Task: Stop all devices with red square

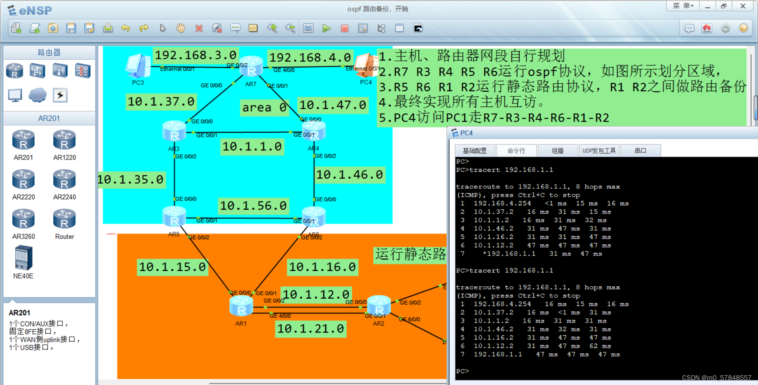Action: [345, 28]
